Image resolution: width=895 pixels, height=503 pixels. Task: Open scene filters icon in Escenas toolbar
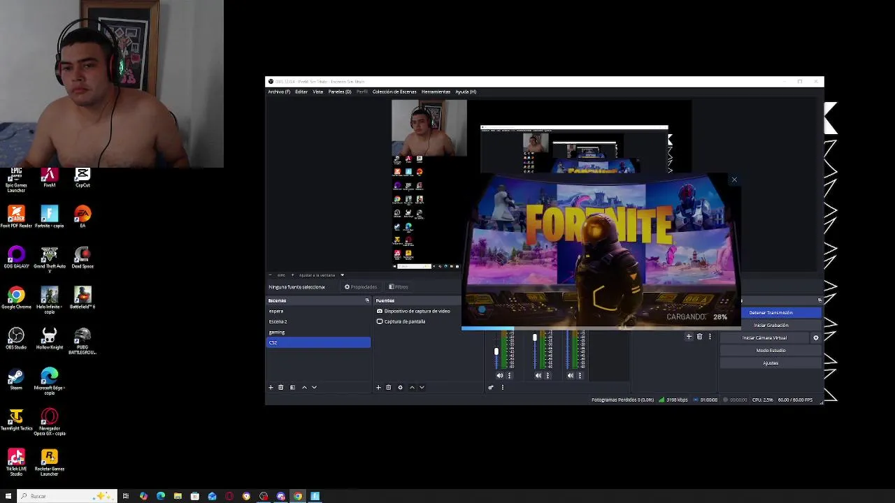point(292,387)
